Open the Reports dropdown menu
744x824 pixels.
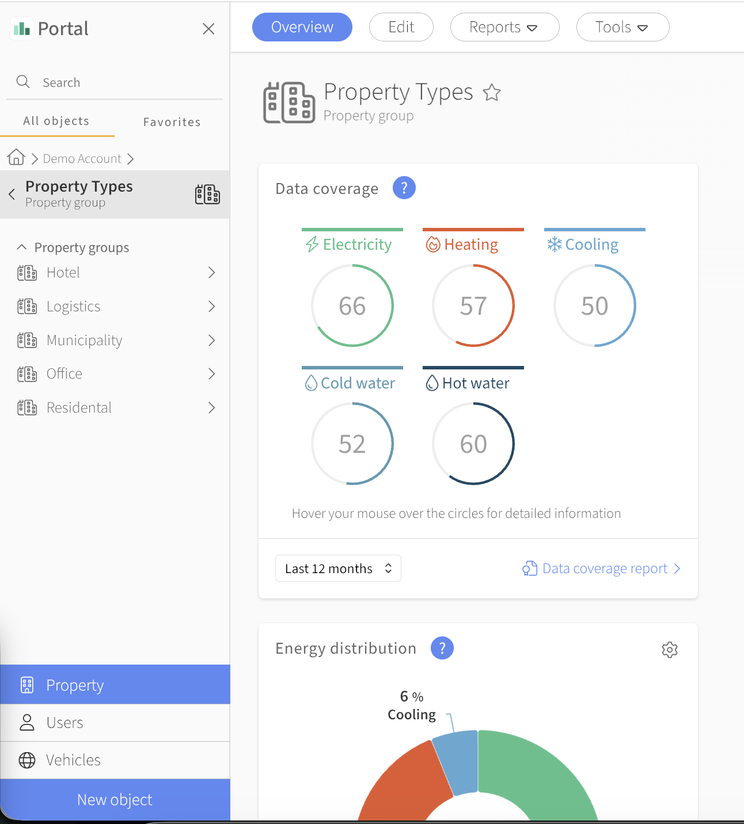pyautogui.click(x=504, y=27)
